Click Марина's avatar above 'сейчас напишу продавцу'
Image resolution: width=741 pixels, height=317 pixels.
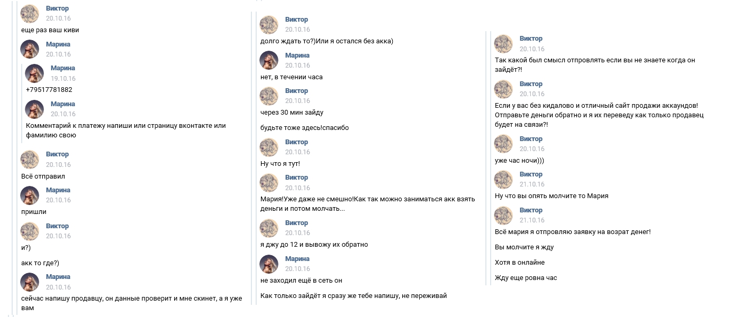pos(30,282)
